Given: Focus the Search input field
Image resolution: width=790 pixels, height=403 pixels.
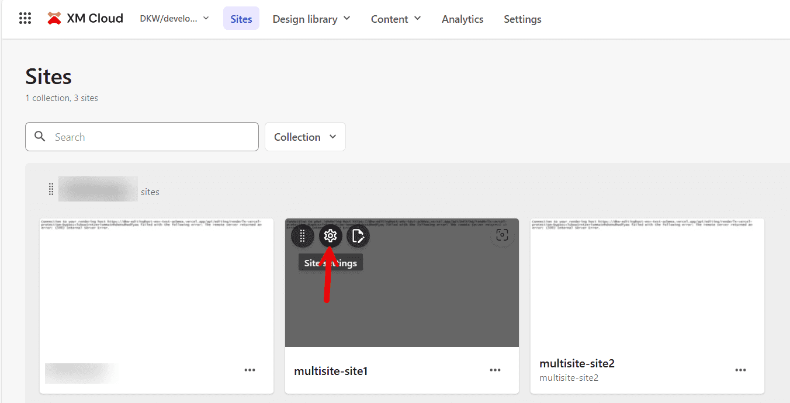Looking at the screenshot, I should pos(142,137).
